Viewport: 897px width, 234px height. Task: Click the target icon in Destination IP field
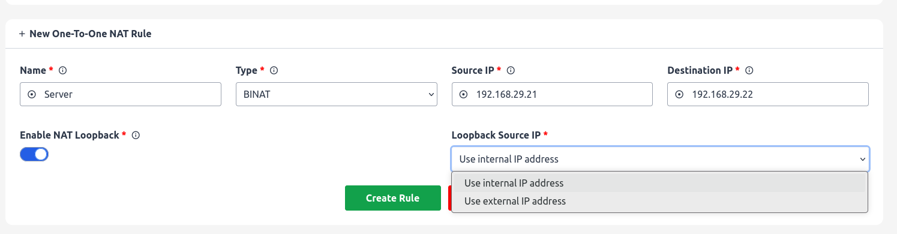[x=679, y=94]
